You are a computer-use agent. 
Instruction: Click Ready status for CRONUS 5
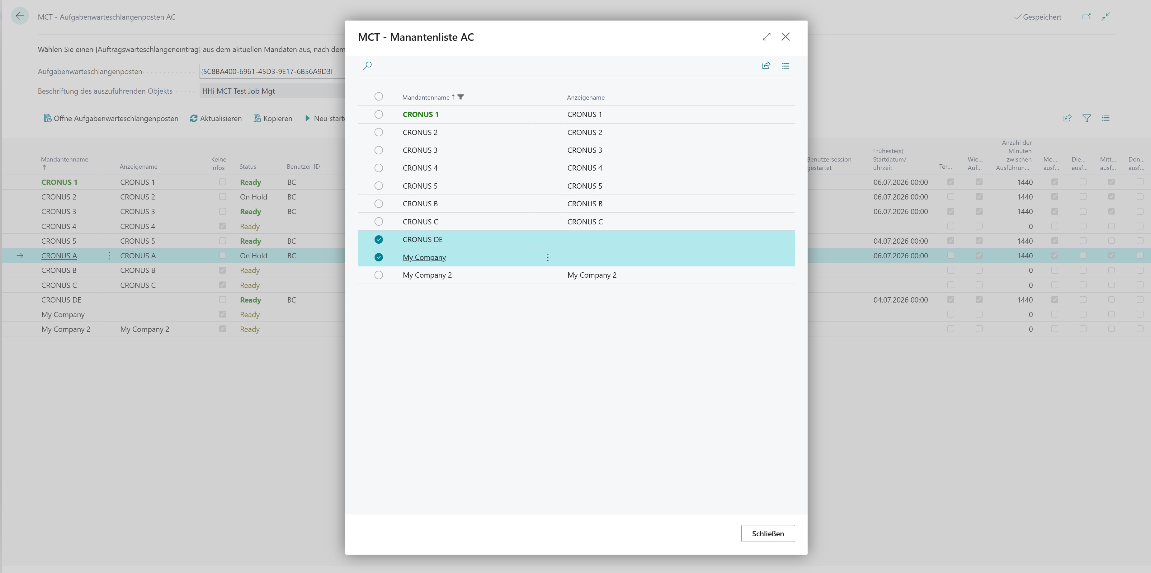[250, 241]
